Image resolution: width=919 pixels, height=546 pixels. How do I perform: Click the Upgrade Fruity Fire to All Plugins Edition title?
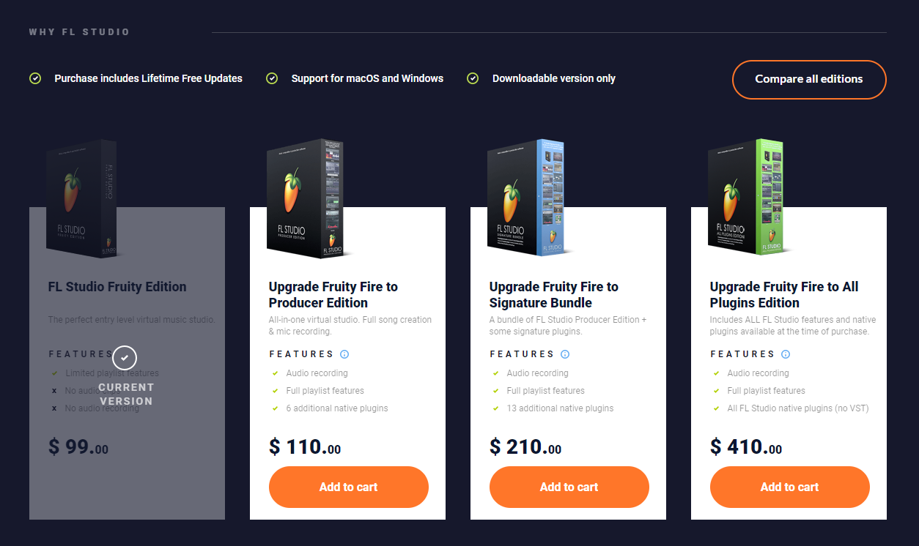tap(784, 294)
